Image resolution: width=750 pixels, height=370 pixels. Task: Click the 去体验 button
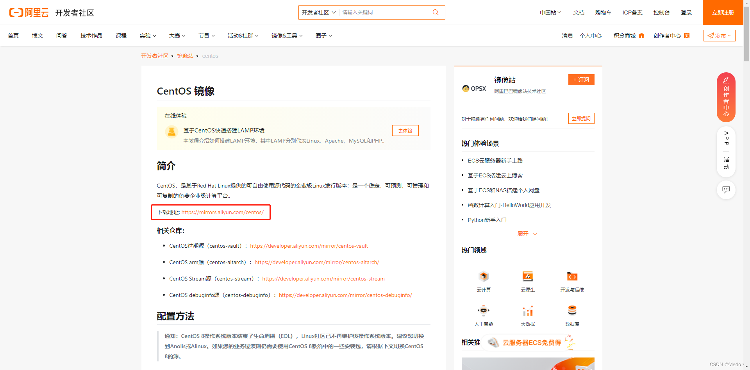point(405,130)
